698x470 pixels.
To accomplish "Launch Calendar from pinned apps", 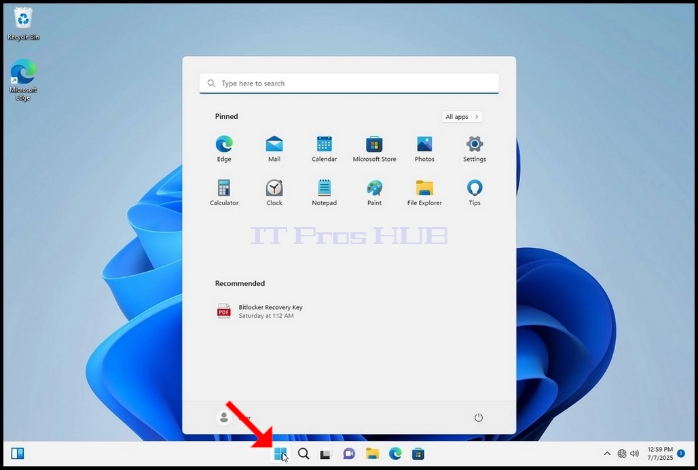I will coord(324,149).
